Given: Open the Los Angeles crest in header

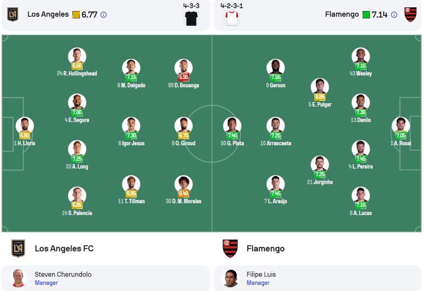Looking at the screenshot, I should (x=13, y=14).
